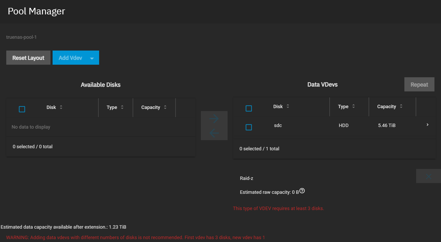The image size is (441, 242).
Task: Toggle select-all checkbox in Available Disks
Action: (x=22, y=109)
